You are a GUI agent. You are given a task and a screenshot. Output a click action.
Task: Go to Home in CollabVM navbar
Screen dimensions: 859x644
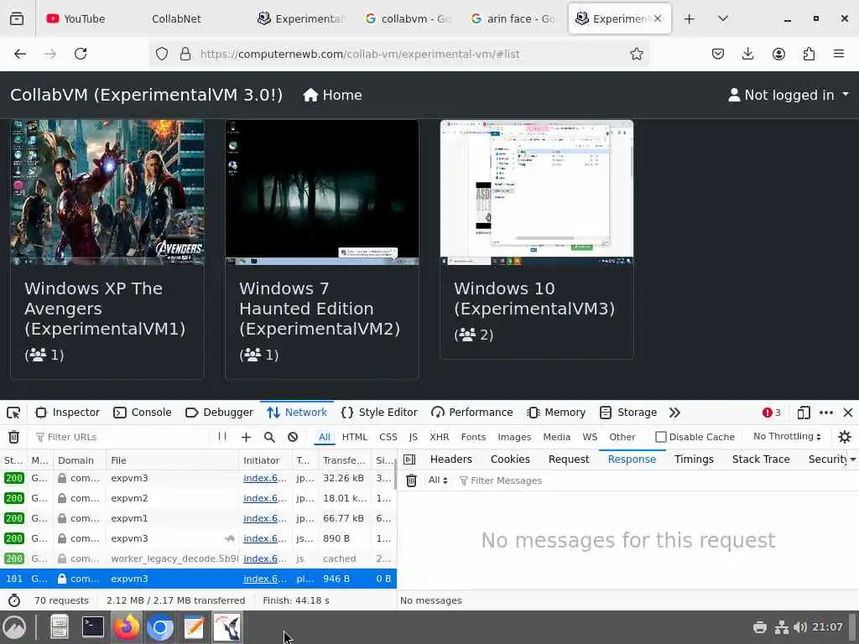[x=332, y=95]
